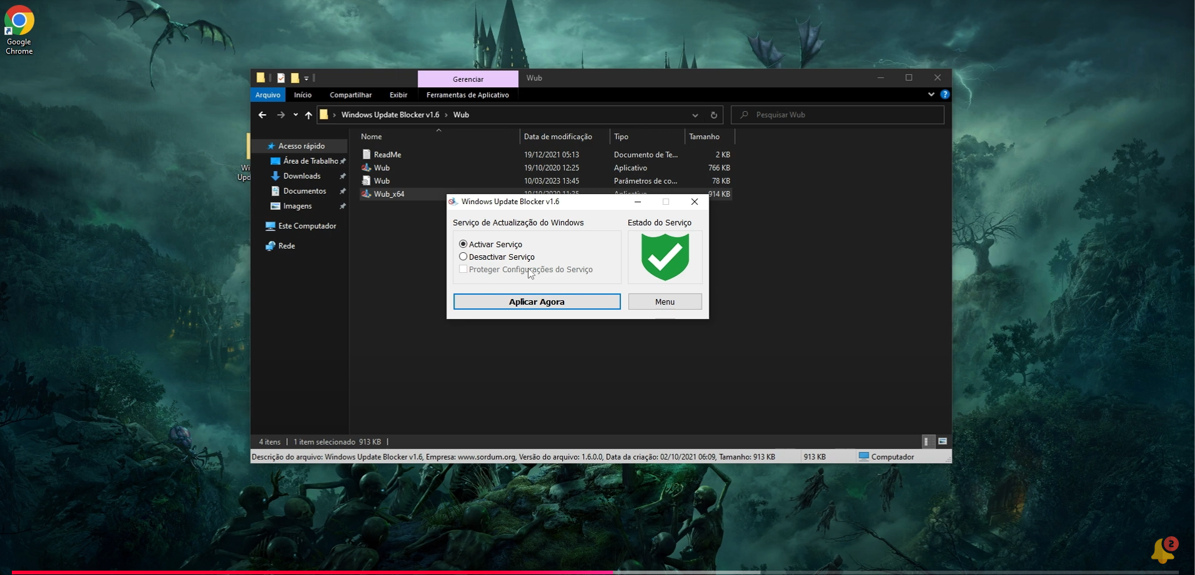1195x575 pixels.
Task: Expand the ribbon chevron on the right
Action: click(931, 94)
